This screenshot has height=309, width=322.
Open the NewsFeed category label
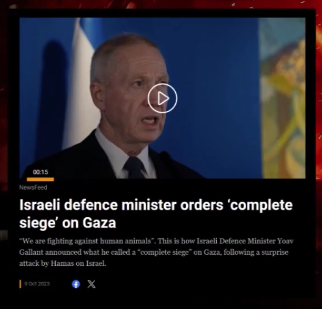tap(33, 187)
